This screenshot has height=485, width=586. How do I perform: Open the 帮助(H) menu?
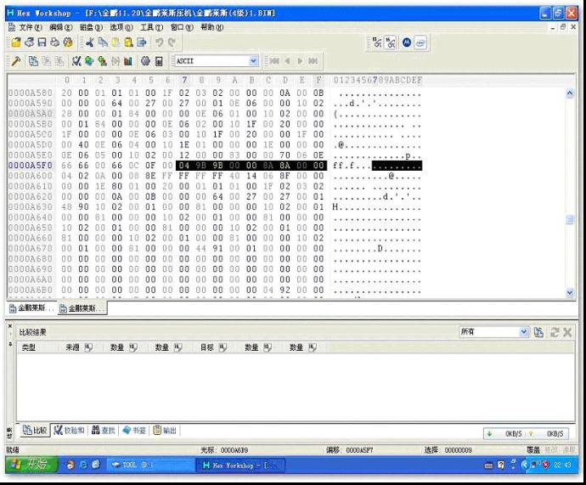click(212, 27)
